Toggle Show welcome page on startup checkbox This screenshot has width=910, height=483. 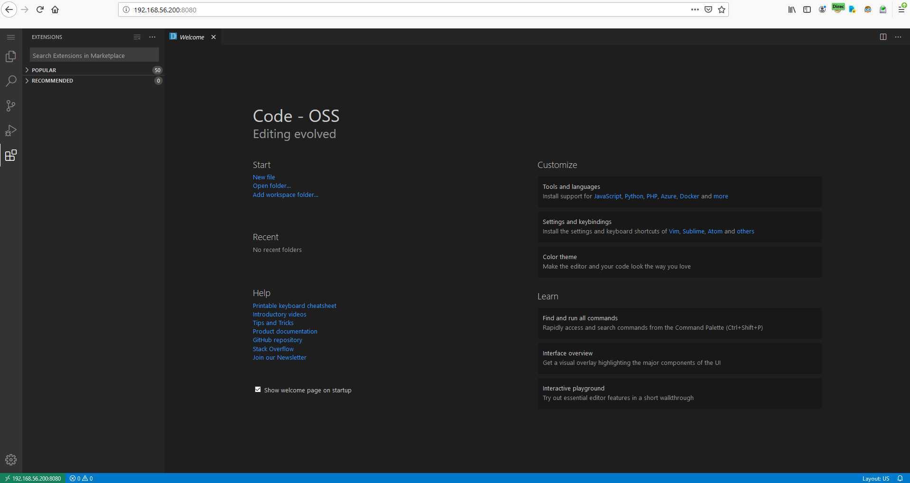click(258, 390)
